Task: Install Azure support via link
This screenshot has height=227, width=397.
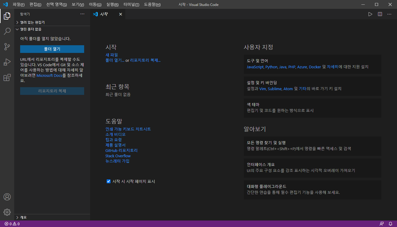Action: click(x=302, y=67)
